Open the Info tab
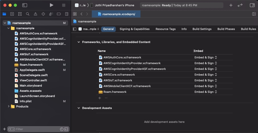This screenshot has height=133, width=258. (184, 29)
